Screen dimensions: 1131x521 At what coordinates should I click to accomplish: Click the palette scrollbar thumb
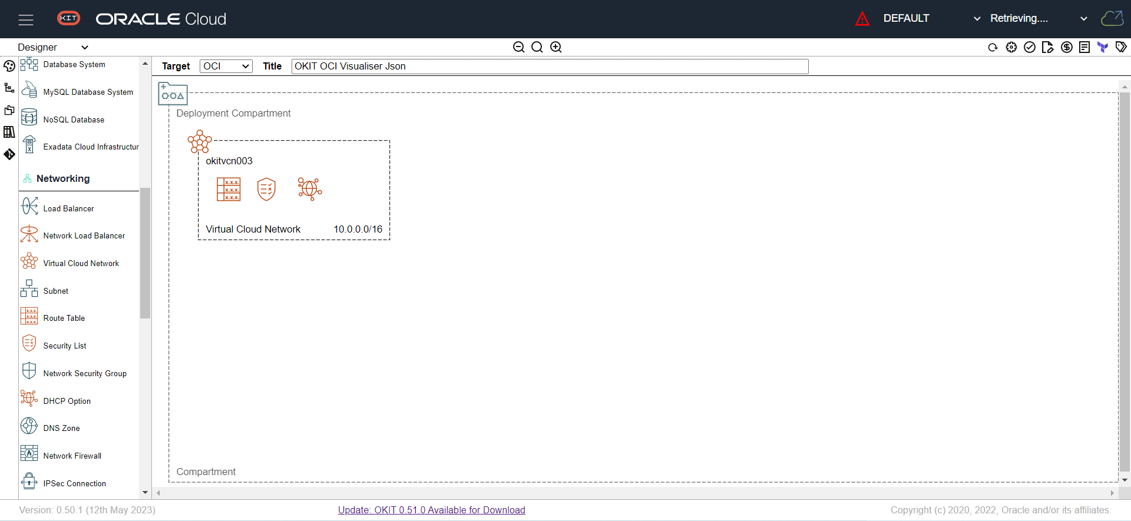click(x=145, y=253)
